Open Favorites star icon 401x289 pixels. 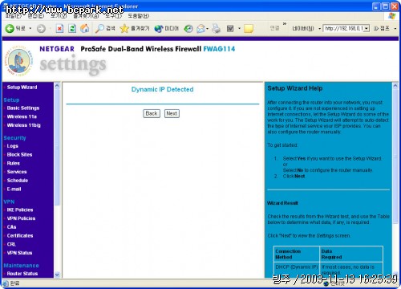(x=124, y=28)
